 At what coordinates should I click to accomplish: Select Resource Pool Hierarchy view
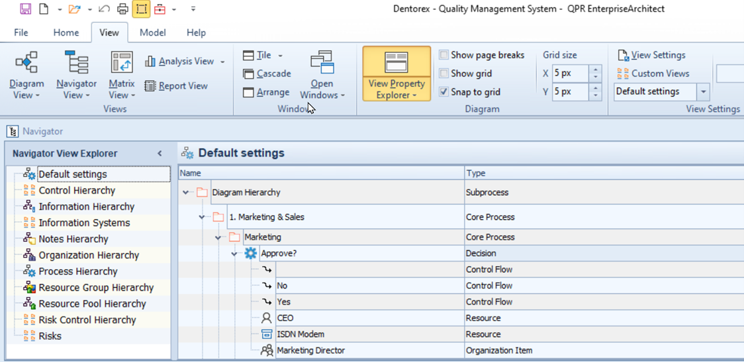coord(92,304)
